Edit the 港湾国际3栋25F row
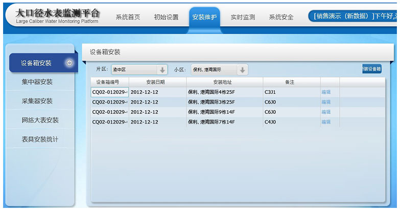This screenshot has width=400, height=211. [x=326, y=102]
